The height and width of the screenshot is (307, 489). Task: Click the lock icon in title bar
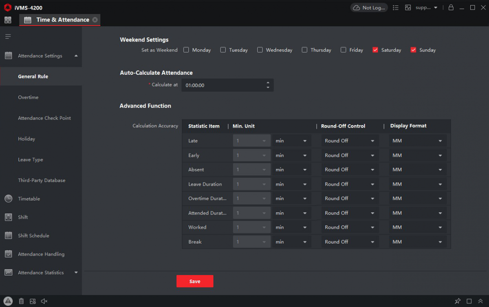pos(451,7)
